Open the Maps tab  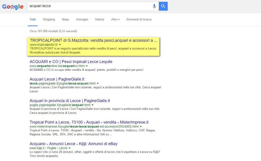coord(66,19)
